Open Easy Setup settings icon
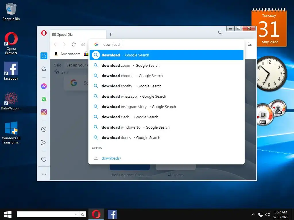 pos(250,44)
